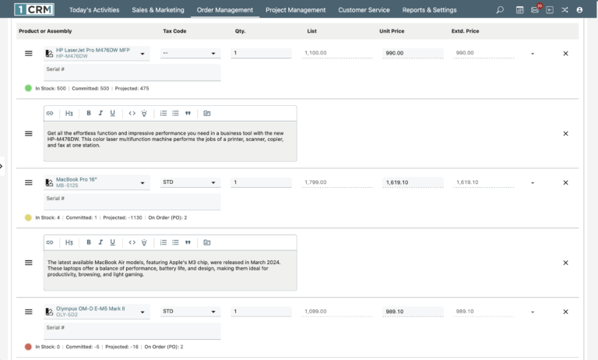Click quantity field for HP LaserJet

click(x=262, y=53)
